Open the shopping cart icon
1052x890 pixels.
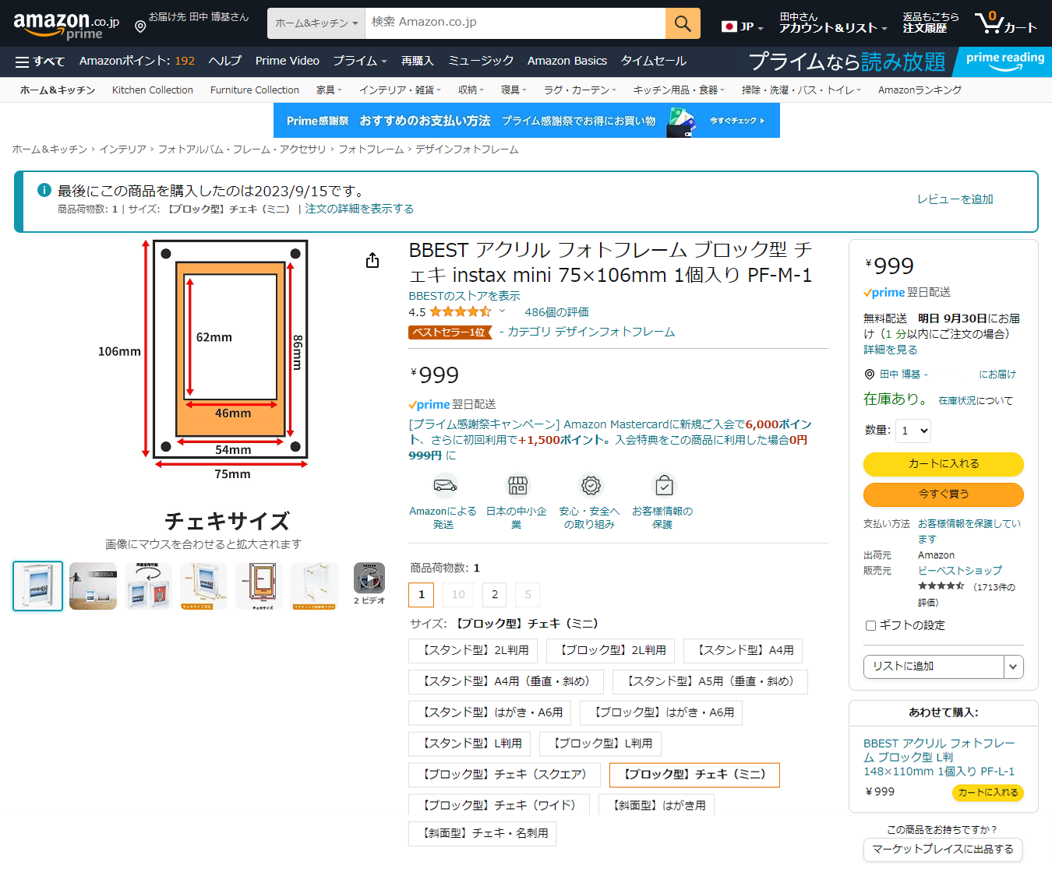[x=1004, y=23]
